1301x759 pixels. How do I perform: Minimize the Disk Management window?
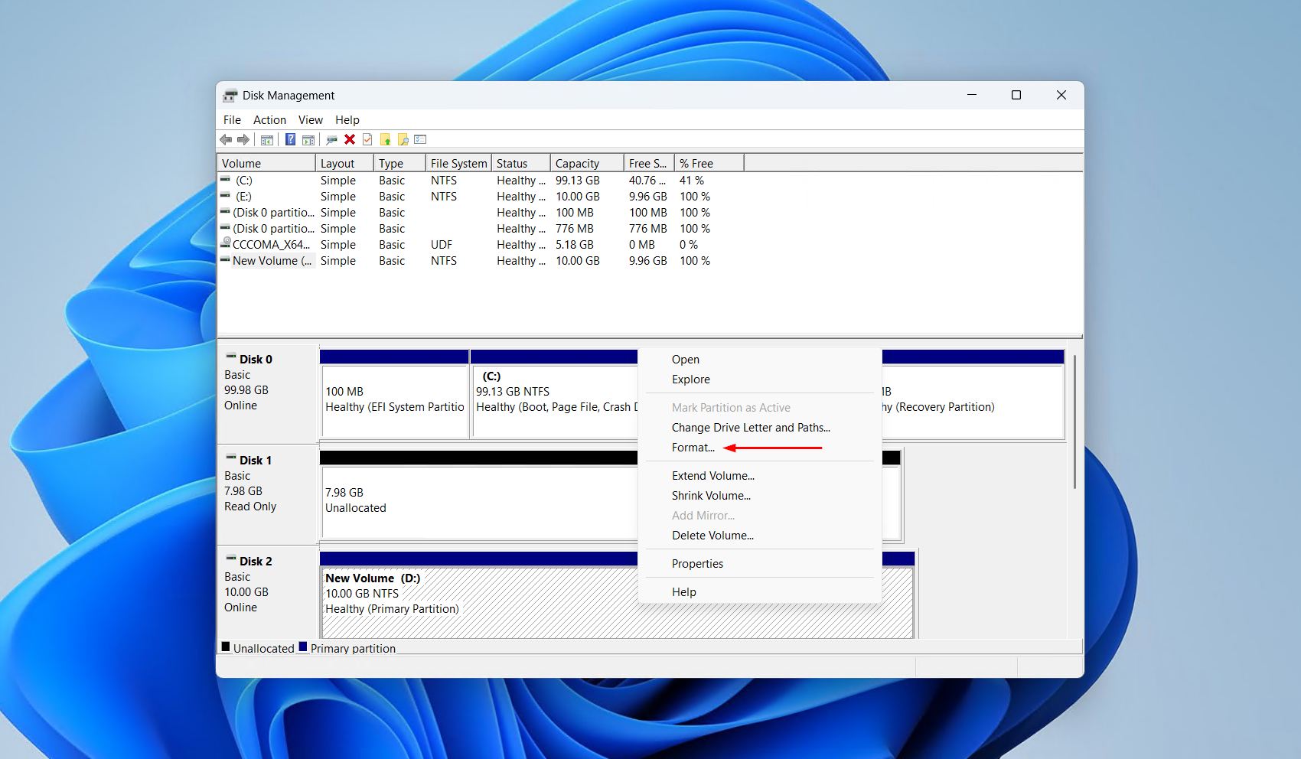[x=972, y=95]
